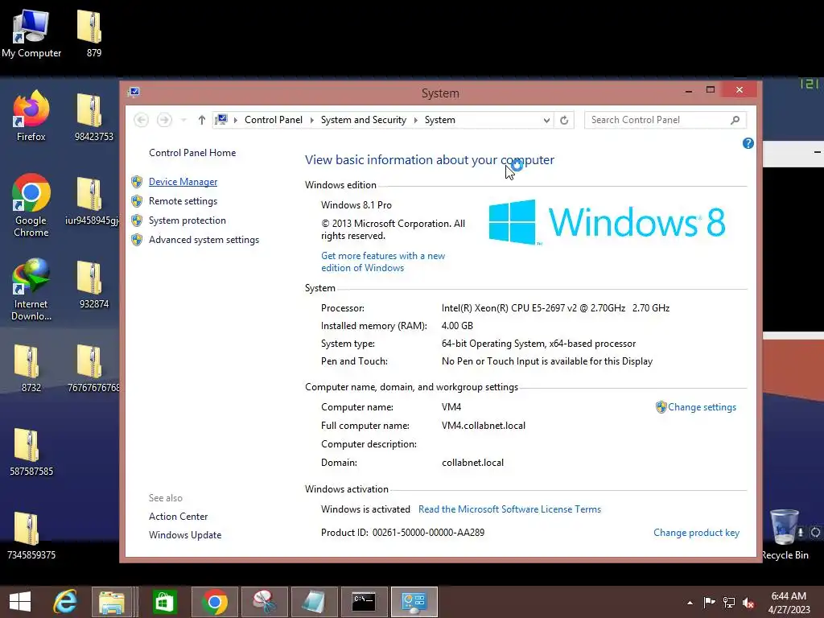
Task: Open Action Center under See also
Action: (x=178, y=517)
